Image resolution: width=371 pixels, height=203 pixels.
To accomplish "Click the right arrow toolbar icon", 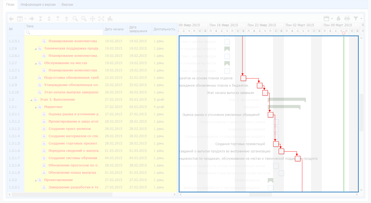I will click(x=32, y=19).
